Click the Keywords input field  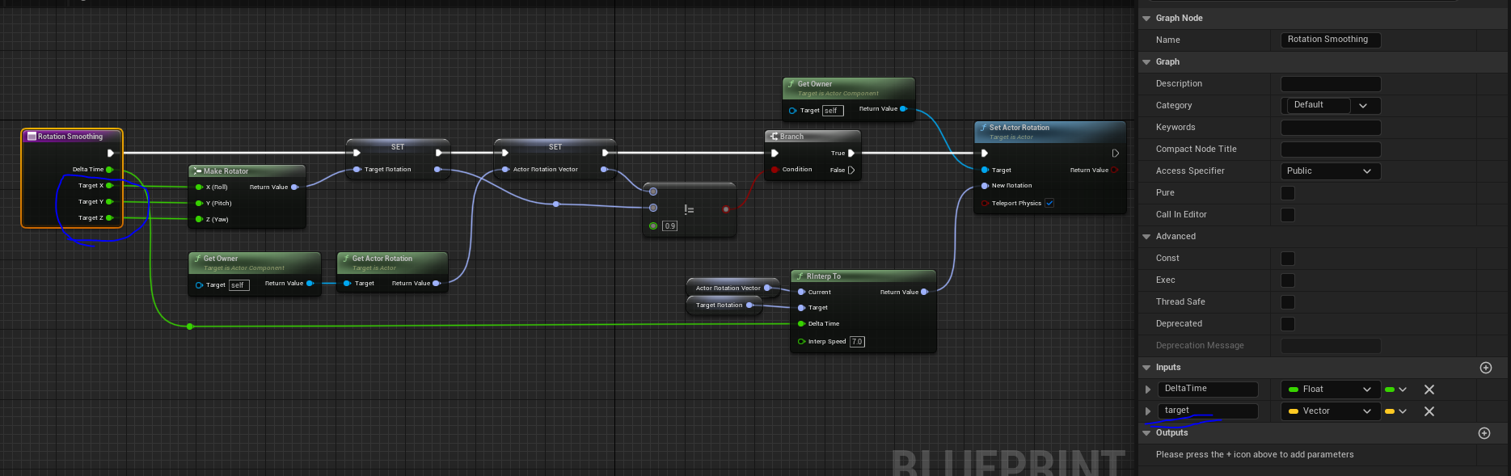(x=1331, y=128)
